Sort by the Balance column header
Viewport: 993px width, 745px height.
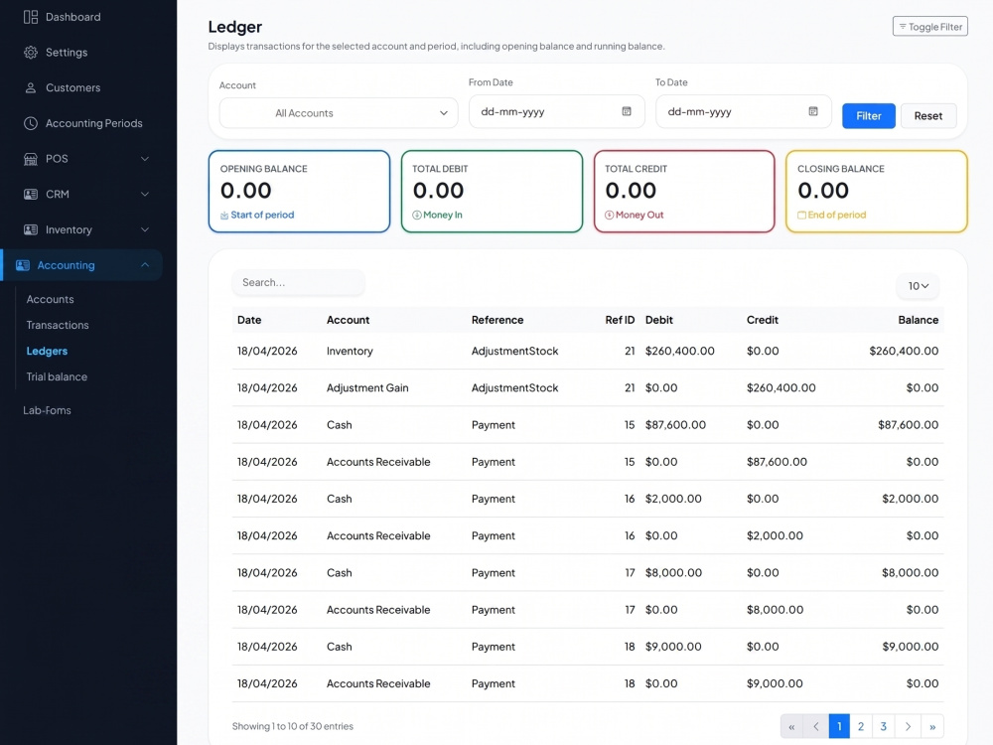(918, 321)
